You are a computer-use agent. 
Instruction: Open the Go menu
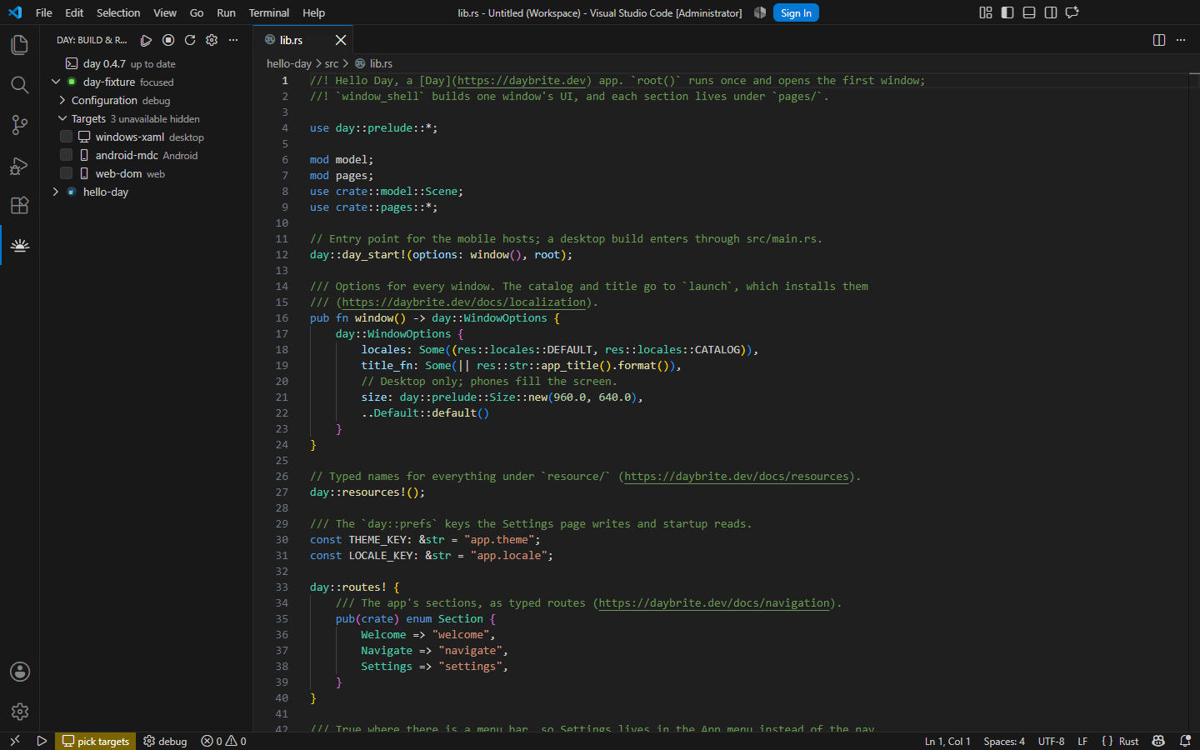tap(197, 12)
